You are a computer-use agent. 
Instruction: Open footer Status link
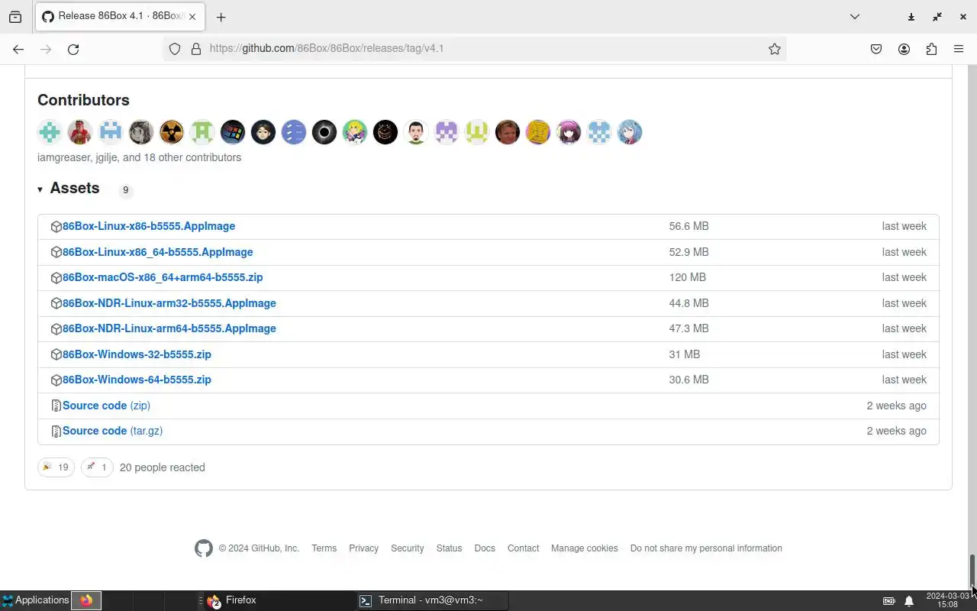449,548
